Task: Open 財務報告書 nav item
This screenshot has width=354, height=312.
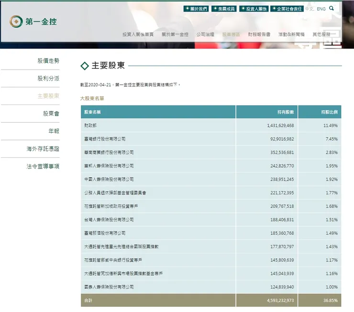Action: pos(259,35)
